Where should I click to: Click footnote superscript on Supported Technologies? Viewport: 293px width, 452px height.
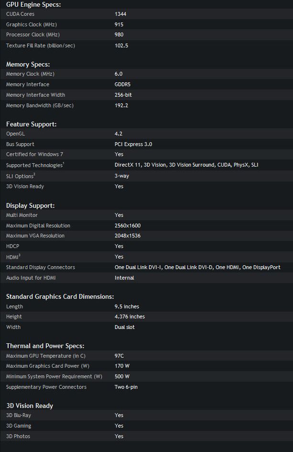coord(63,163)
